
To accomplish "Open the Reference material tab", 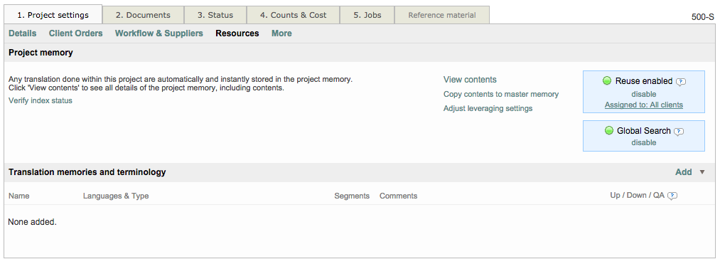I will click(441, 15).
